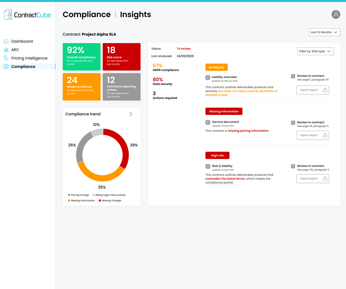The height and width of the screenshot is (289, 346).
Task: Click the Risk & liability title
Action: (222, 166)
